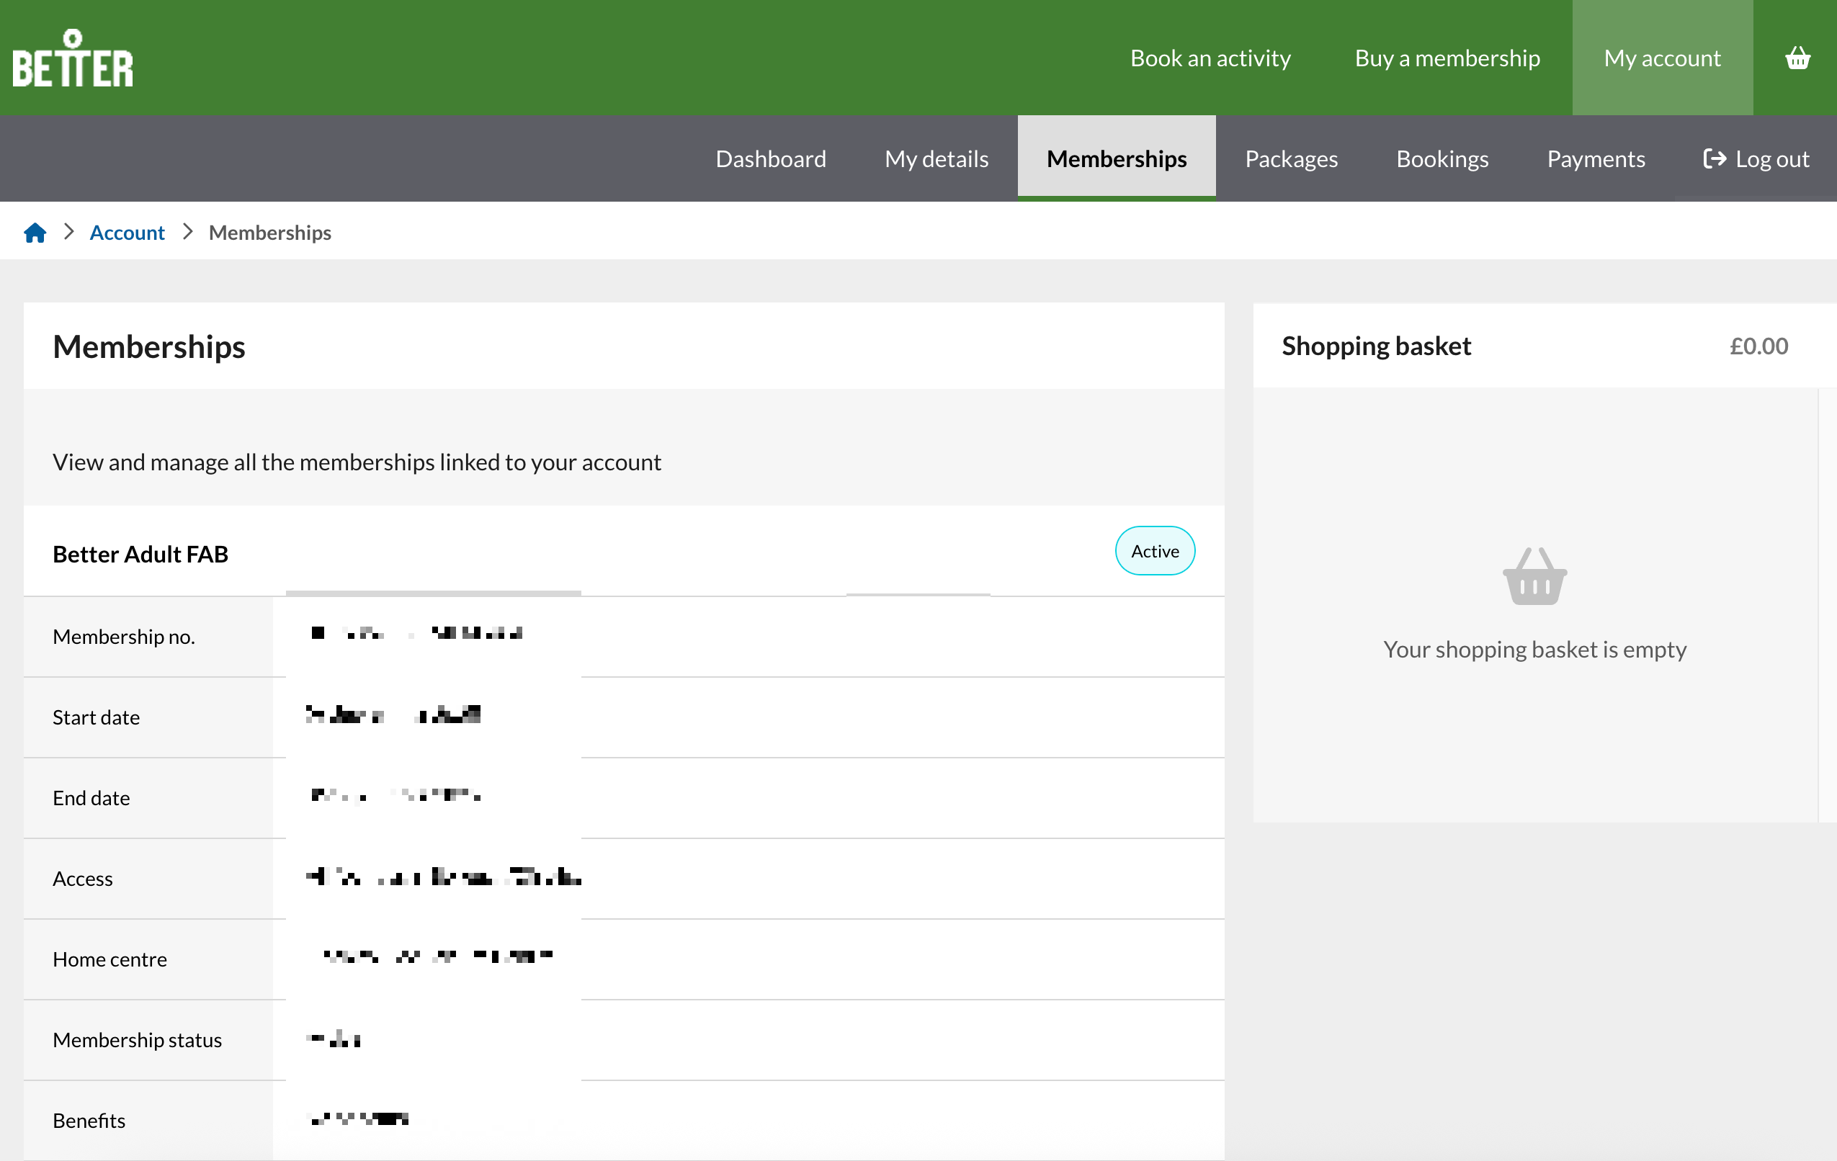Open Buy a membership menu
Screen dimensions: 1837x1161
(x=1447, y=58)
